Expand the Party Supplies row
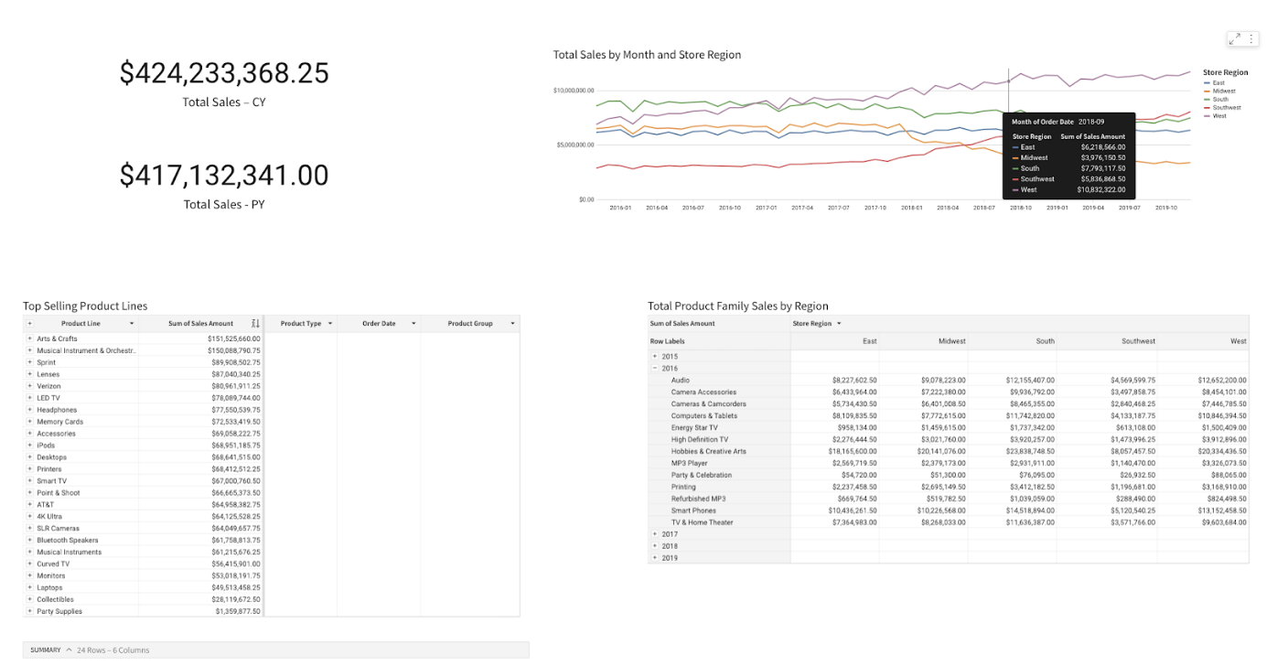The image size is (1288, 666). [x=29, y=611]
